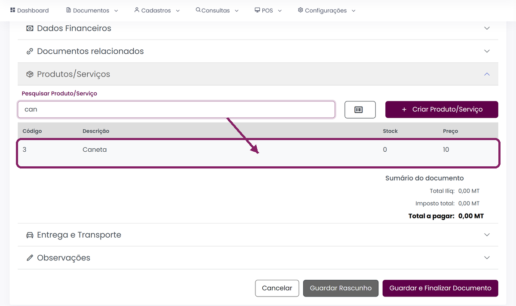Screen dimensions: 516x306
Task: Expand the Documentos relacionados chevron
Action: click(487, 51)
